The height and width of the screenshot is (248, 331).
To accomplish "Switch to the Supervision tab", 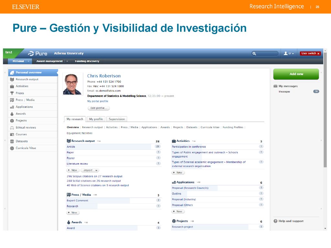I will (x=117, y=119).
